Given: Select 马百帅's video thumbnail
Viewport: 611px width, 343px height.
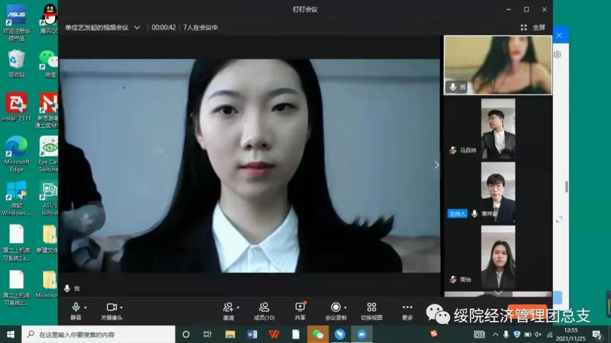Looking at the screenshot, I should click(498, 129).
